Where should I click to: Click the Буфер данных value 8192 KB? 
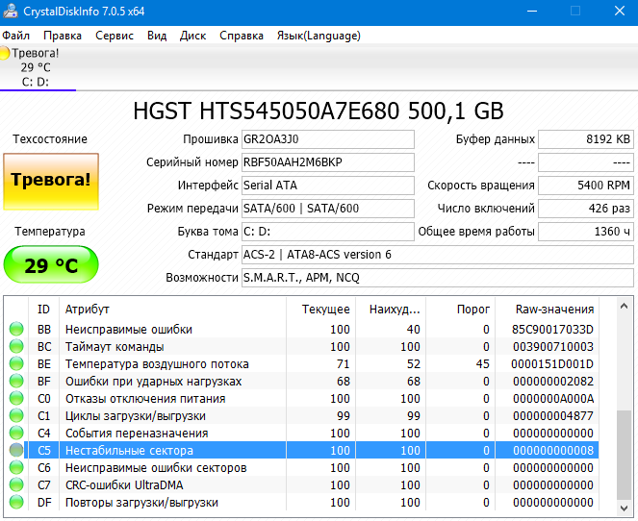pyautogui.click(x=586, y=139)
